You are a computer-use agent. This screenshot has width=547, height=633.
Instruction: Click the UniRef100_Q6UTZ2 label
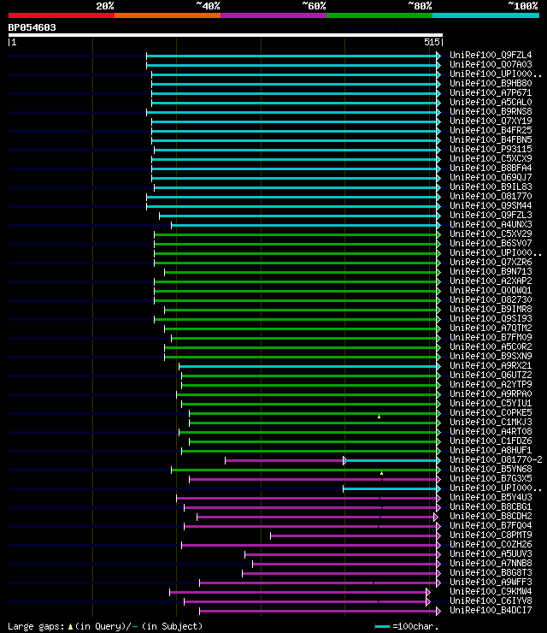coord(491,375)
